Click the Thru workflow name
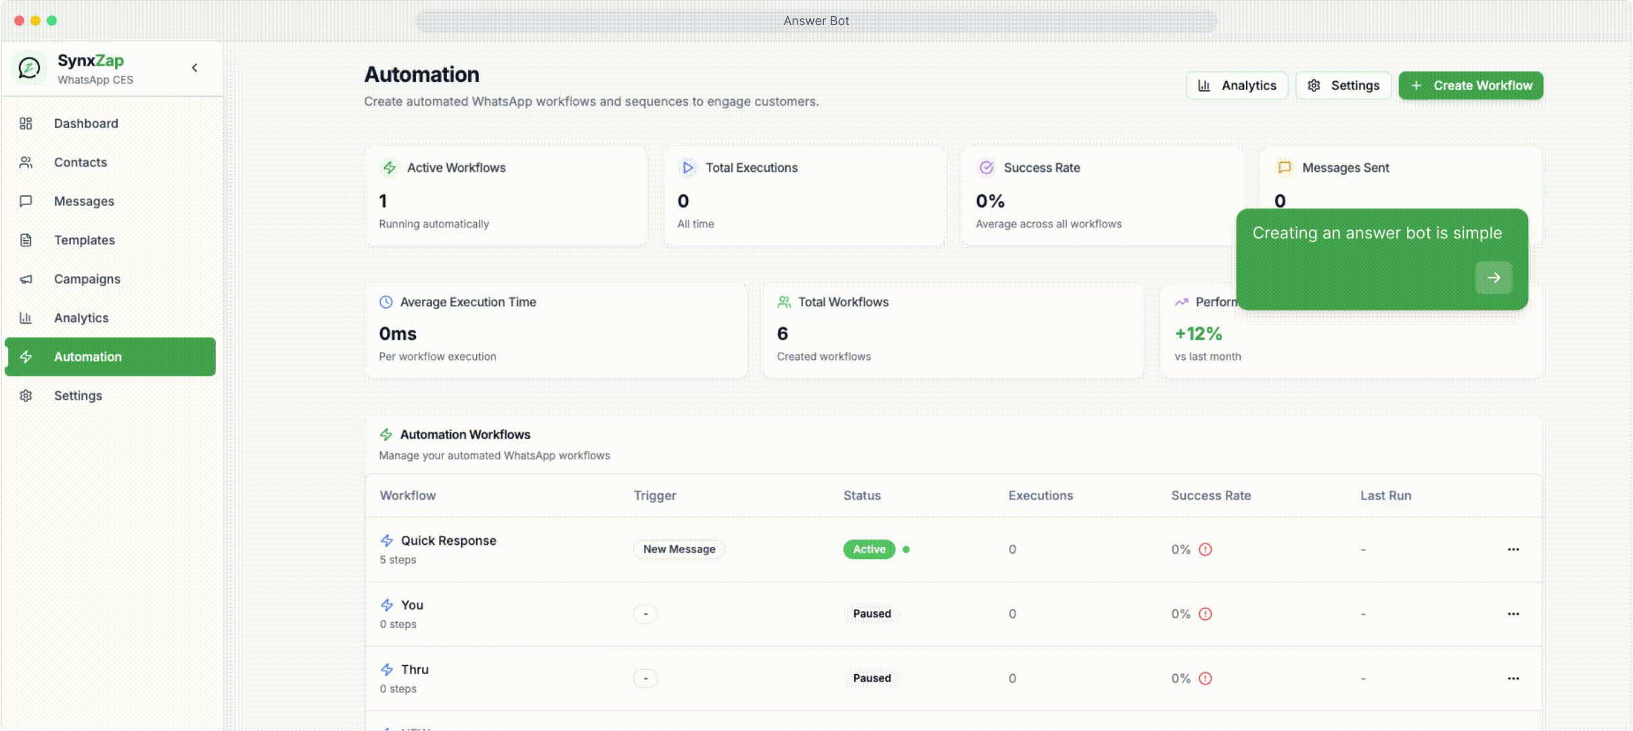The height and width of the screenshot is (731, 1633). click(415, 669)
